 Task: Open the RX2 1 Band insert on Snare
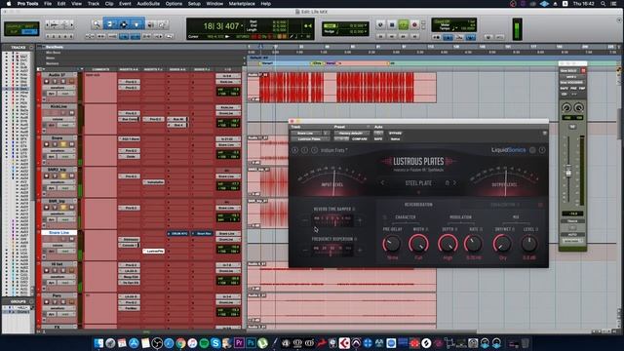[x=129, y=138]
